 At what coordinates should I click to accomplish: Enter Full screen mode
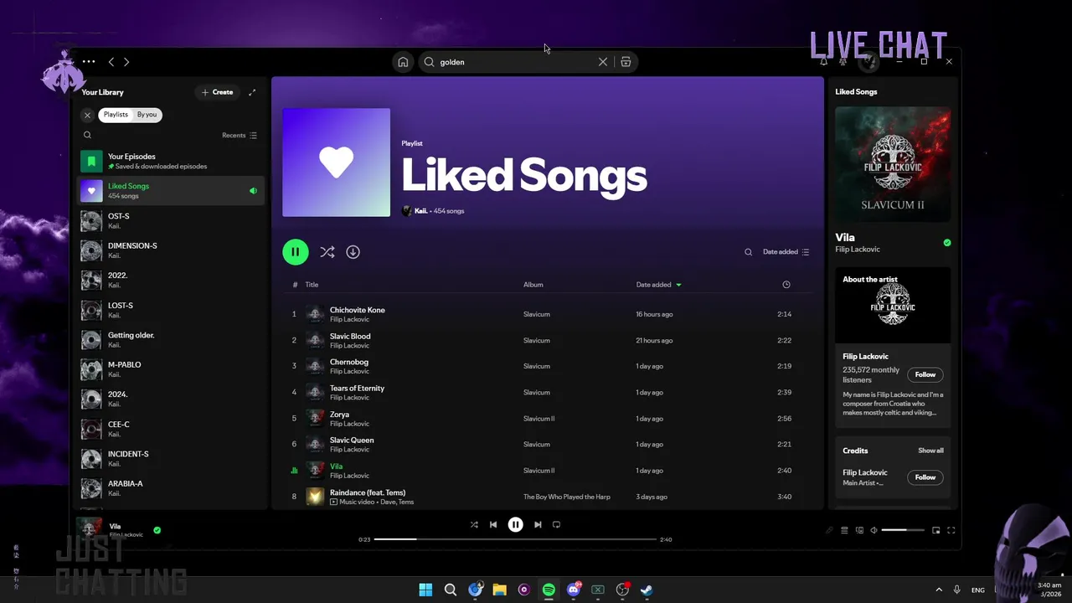tap(951, 530)
